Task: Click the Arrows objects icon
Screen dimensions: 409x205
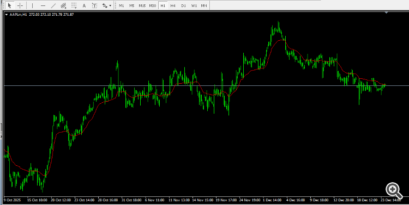Action: pyautogui.click(x=105, y=5)
